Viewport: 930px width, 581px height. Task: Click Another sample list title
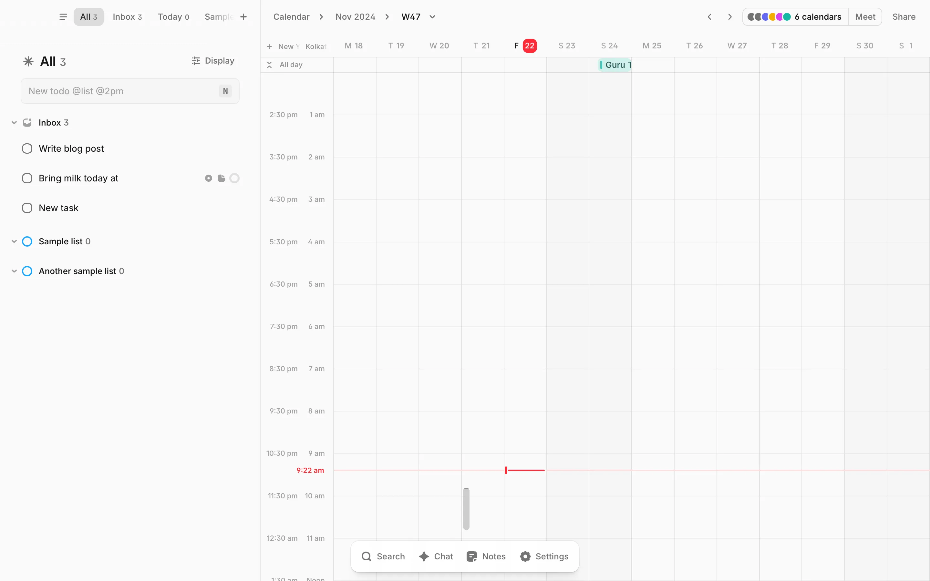click(81, 271)
